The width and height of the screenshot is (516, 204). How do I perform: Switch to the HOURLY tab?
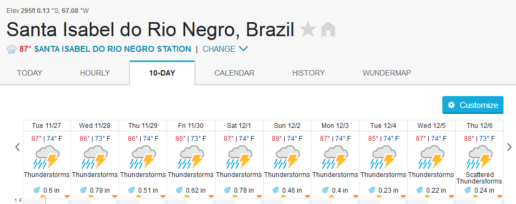pyautogui.click(x=95, y=73)
